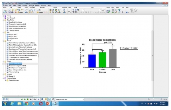Click the zoom slider in status bar
The image size is (171, 110).
coord(154,99)
